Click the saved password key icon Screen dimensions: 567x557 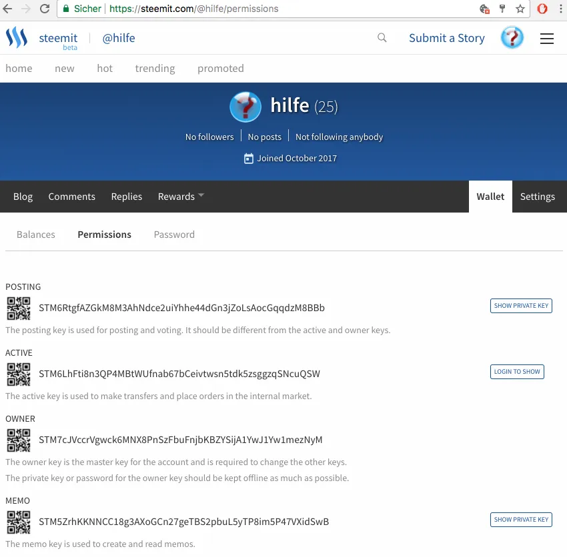502,9
